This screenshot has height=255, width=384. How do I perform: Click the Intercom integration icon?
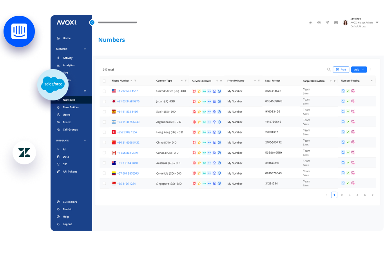tap(19, 31)
